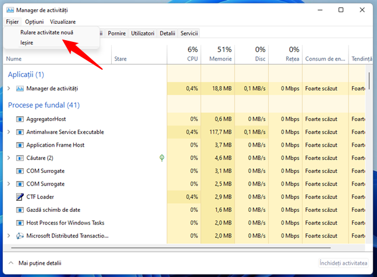Select Host Process for Windows Tasks name
The image size is (377, 277).
click(65, 223)
